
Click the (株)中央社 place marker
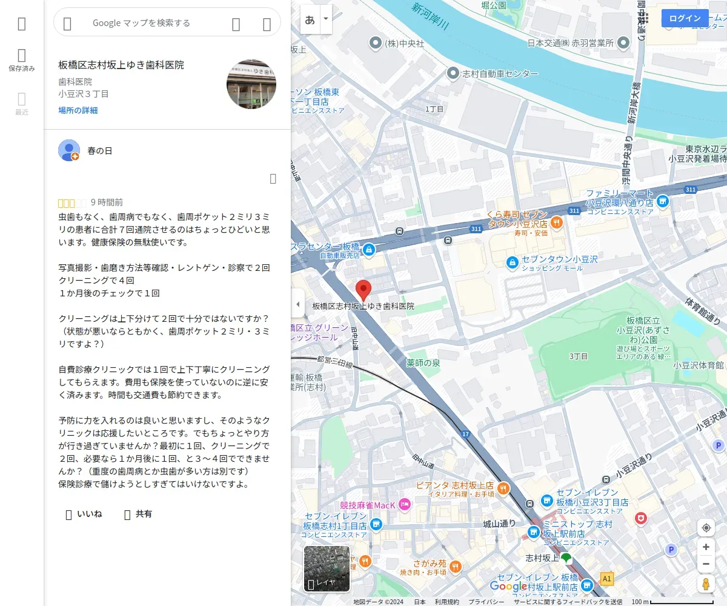pyautogui.click(x=376, y=43)
